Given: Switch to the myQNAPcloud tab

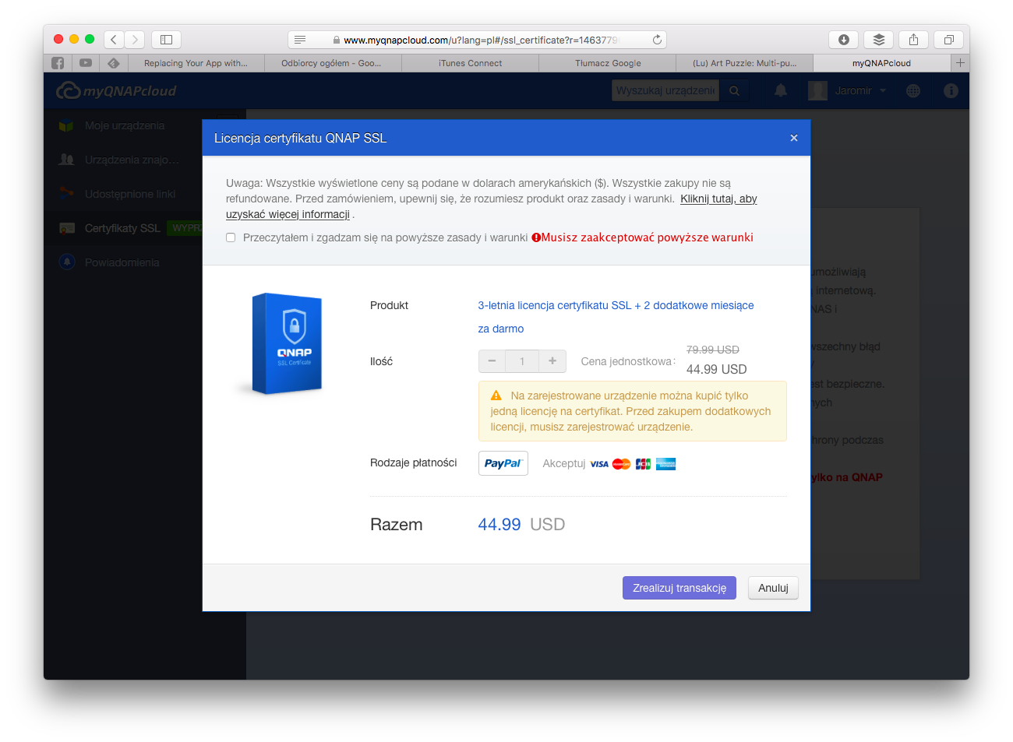Looking at the screenshot, I should click(x=881, y=63).
